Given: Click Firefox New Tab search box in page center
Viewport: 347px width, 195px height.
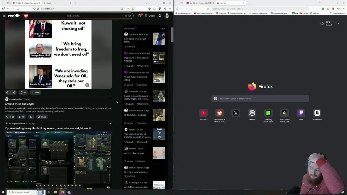Looking at the screenshot, I should pos(260,99).
